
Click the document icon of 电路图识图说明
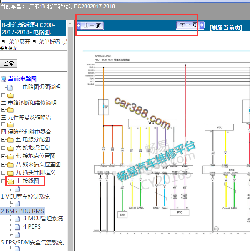pos(10,87)
